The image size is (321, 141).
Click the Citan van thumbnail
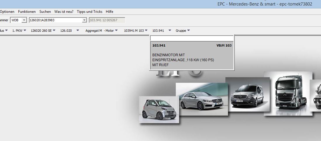[x=248, y=94]
